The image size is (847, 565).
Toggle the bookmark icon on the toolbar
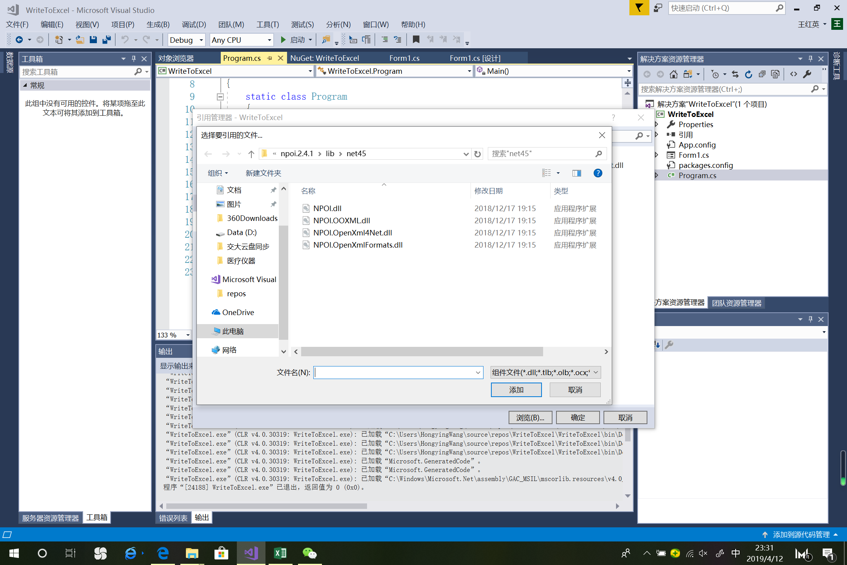click(x=416, y=40)
